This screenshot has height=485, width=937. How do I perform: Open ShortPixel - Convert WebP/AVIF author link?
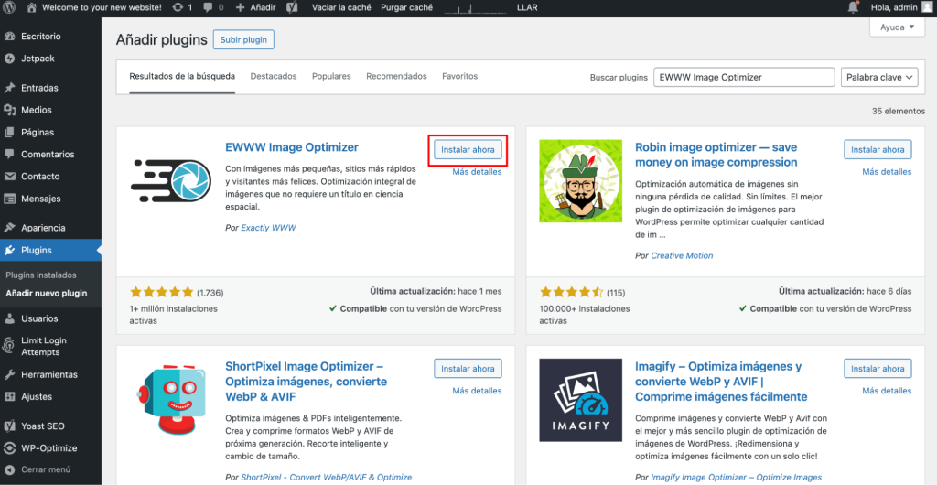pyautogui.click(x=327, y=478)
